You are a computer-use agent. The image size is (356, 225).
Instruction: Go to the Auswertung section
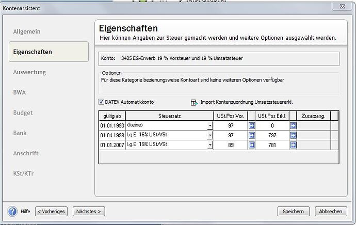click(29, 72)
